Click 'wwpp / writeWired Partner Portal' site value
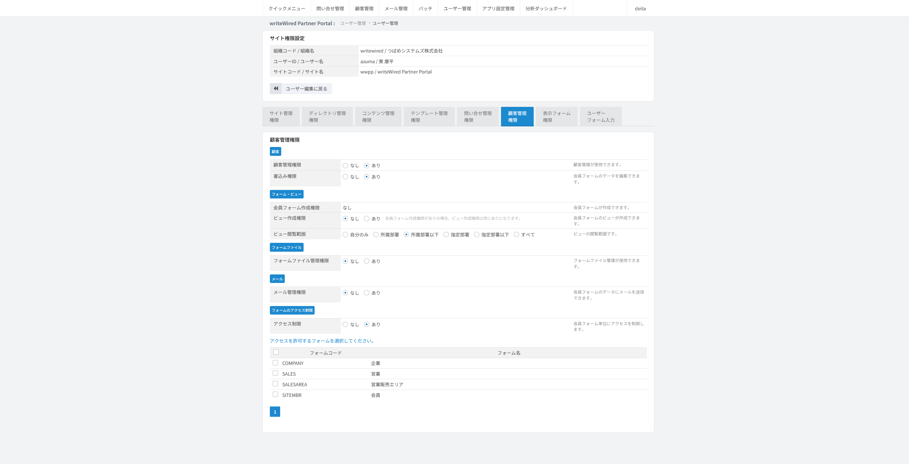Screen dimensions: 909x464 click(x=396, y=72)
